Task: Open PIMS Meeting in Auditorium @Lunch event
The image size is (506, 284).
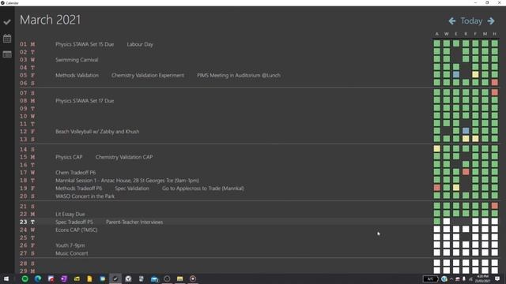Action: tap(239, 76)
